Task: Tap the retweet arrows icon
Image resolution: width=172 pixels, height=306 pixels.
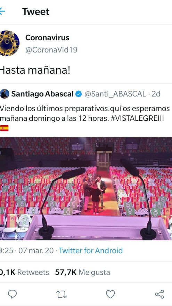Action: coord(62,294)
